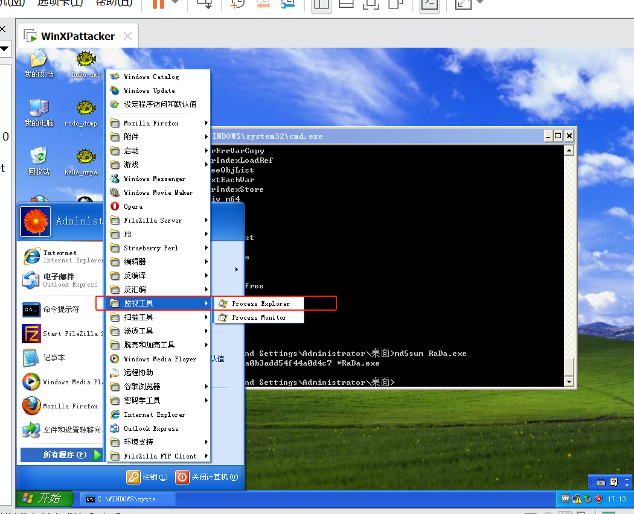Screen dimensions: 634x514
Task: Launch Windows Messenger from programs menu
Action: pos(158,179)
